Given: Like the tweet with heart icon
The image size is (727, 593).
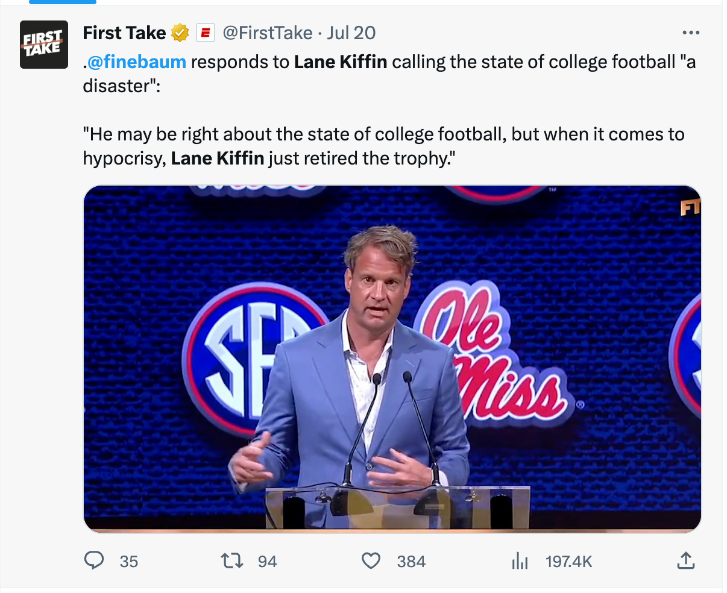Looking at the screenshot, I should pyautogui.click(x=371, y=561).
